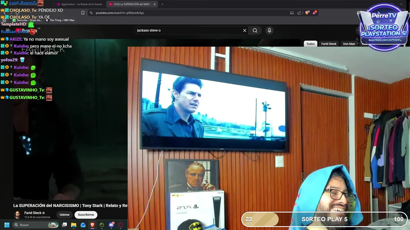Open Task View from the taskbar
410x230 pixels.
(x=64, y=225)
